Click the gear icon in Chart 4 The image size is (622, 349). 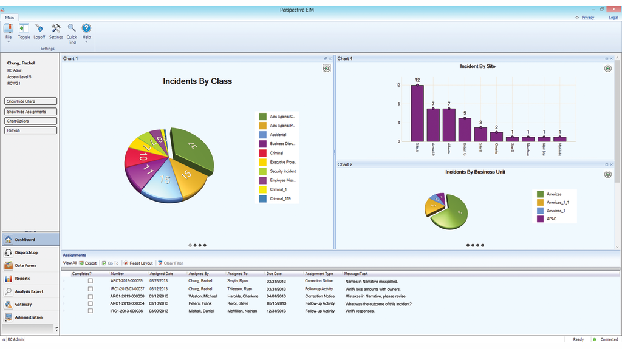tap(607, 69)
